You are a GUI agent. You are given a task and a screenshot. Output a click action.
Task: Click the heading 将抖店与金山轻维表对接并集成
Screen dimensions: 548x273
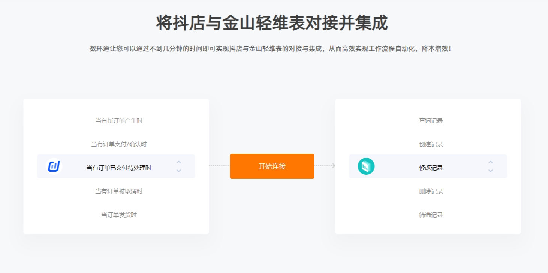(x=272, y=23)
